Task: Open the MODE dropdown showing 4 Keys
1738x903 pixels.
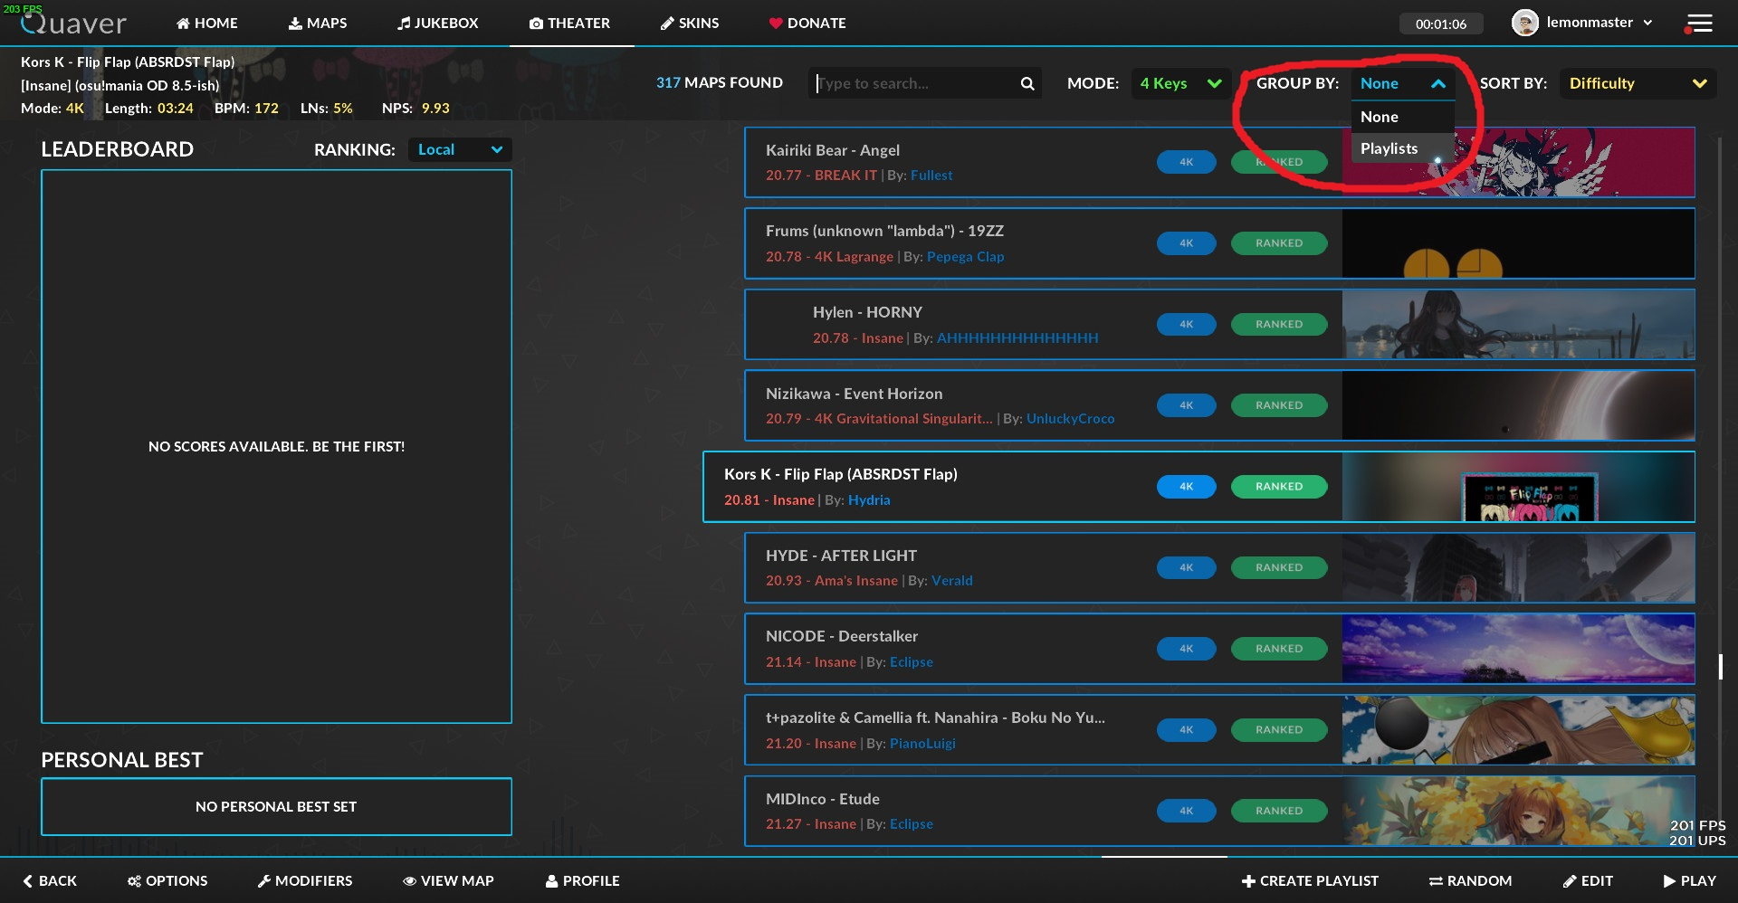Action: tap(1181, 83)
